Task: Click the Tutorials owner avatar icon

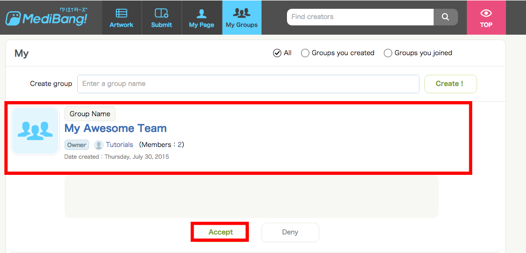Action: point(99,145)
